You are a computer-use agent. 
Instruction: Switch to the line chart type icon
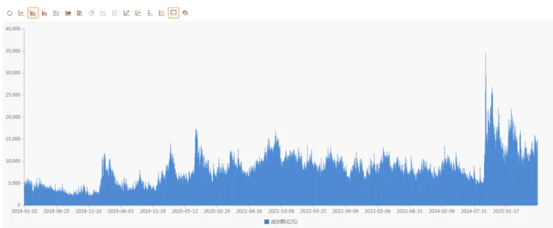click(x=21, y=13)
